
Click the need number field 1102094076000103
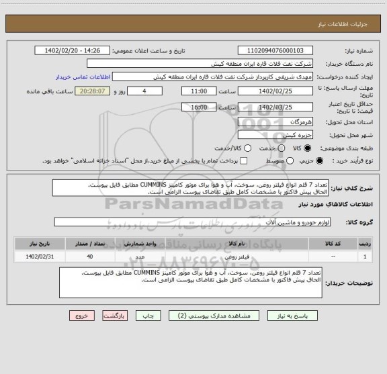coord(275,50)
